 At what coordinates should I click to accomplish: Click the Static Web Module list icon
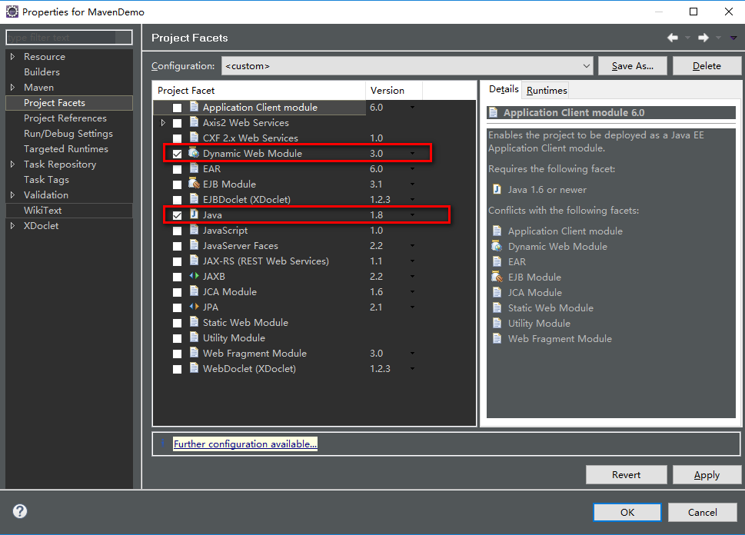pyautogui.click(x=194, y=321)
